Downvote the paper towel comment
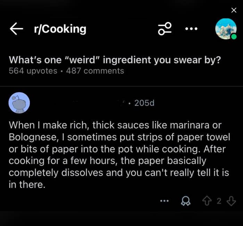The height and width of the screenshot is (226, 243). [231, 201]
